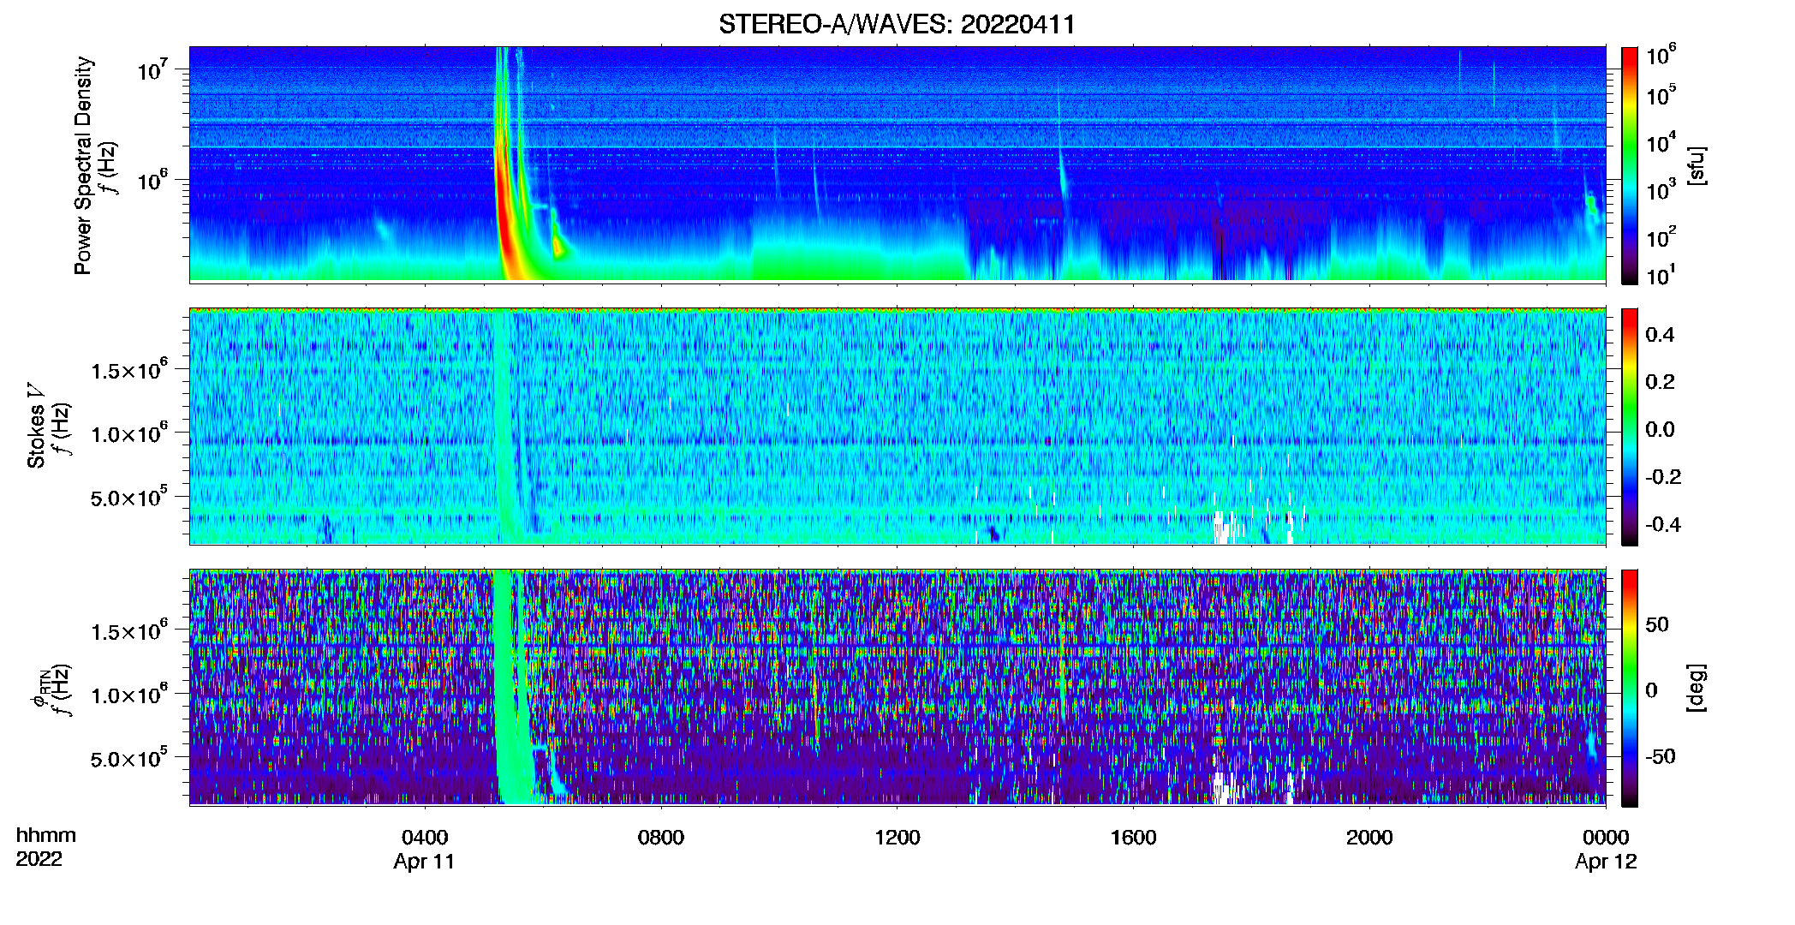Screen dimensions: 1795x925
Task: Select the Apr 12 date label
Action: [x=1606, y=862]
